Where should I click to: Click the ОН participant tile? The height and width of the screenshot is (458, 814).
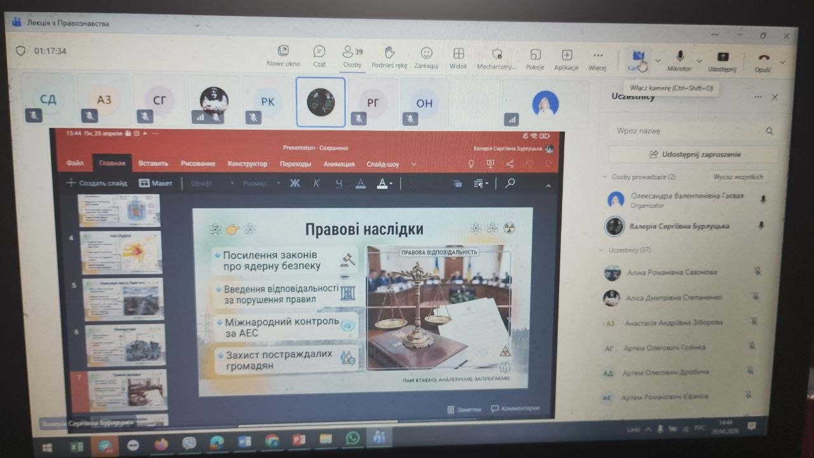(424, 104)
